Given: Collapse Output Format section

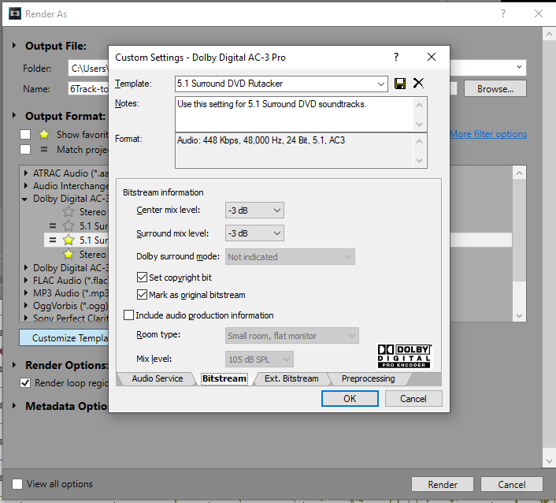Looking at the screenshot, I should tap(14, 115).
